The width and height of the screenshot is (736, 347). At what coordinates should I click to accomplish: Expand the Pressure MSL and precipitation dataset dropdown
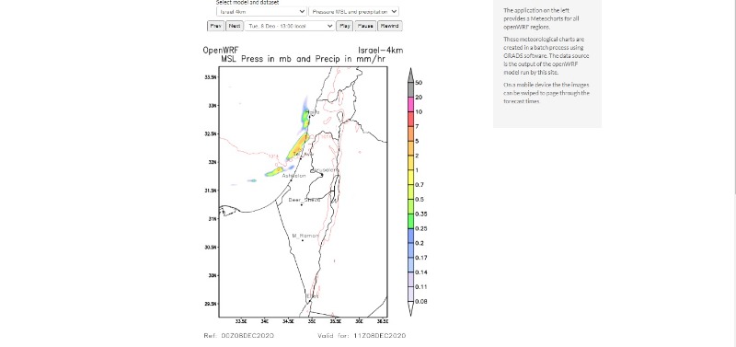coord(354,11)
